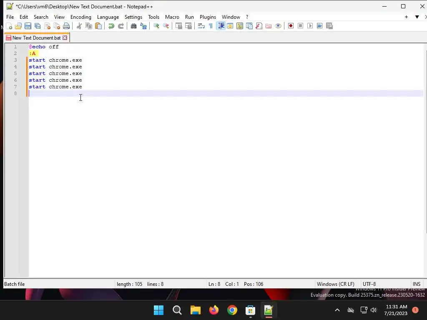Open the Edit menu

coord(24,17)
